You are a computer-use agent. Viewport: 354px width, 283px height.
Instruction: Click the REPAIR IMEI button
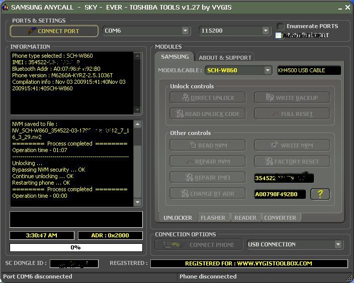(x=208, y=178)
